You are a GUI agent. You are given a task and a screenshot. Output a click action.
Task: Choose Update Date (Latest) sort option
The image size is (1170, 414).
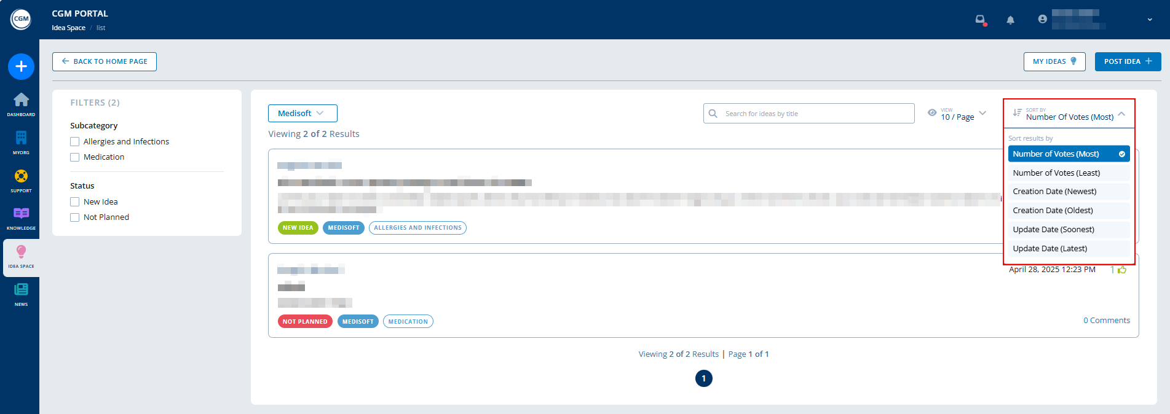[1049, 249]
